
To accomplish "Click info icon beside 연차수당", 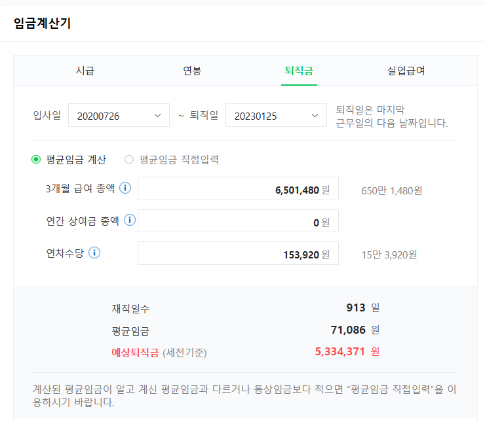I will (x=94, y=253).
